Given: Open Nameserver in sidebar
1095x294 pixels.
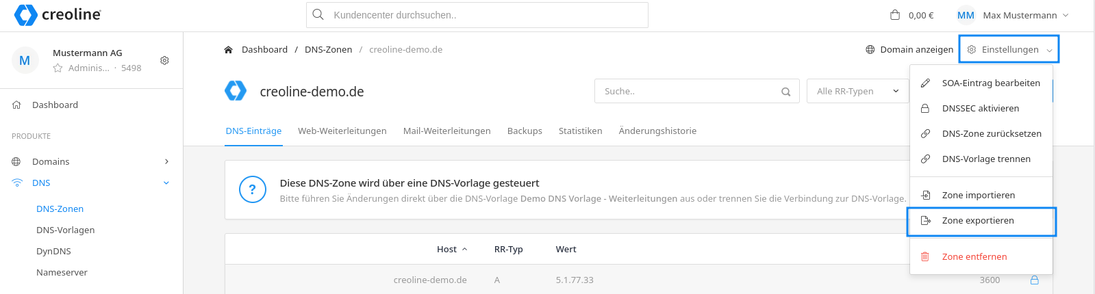Looking at the screenshot, I should [x=62, y=272].
